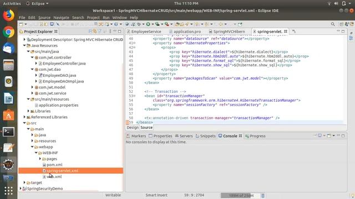Switch to the application.pro editor tab
Viewport: 355px width, 199px height.
coord(185,32)
